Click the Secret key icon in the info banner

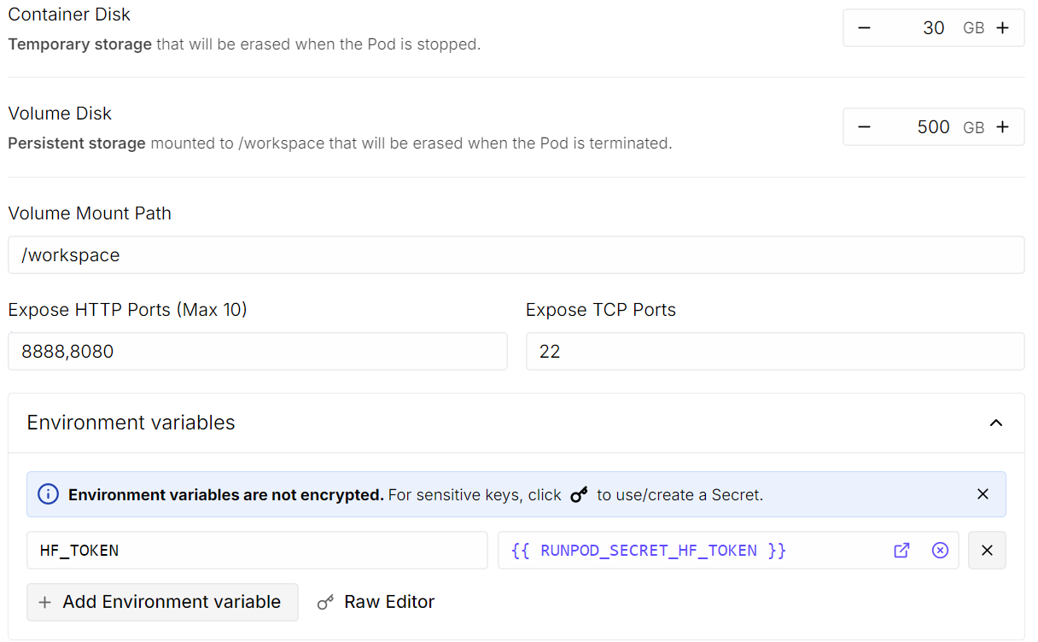tap(580, 494)
